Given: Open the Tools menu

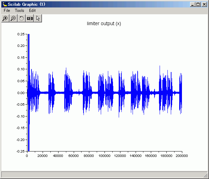Looking at the screenshot, I should tap(19, 11).
